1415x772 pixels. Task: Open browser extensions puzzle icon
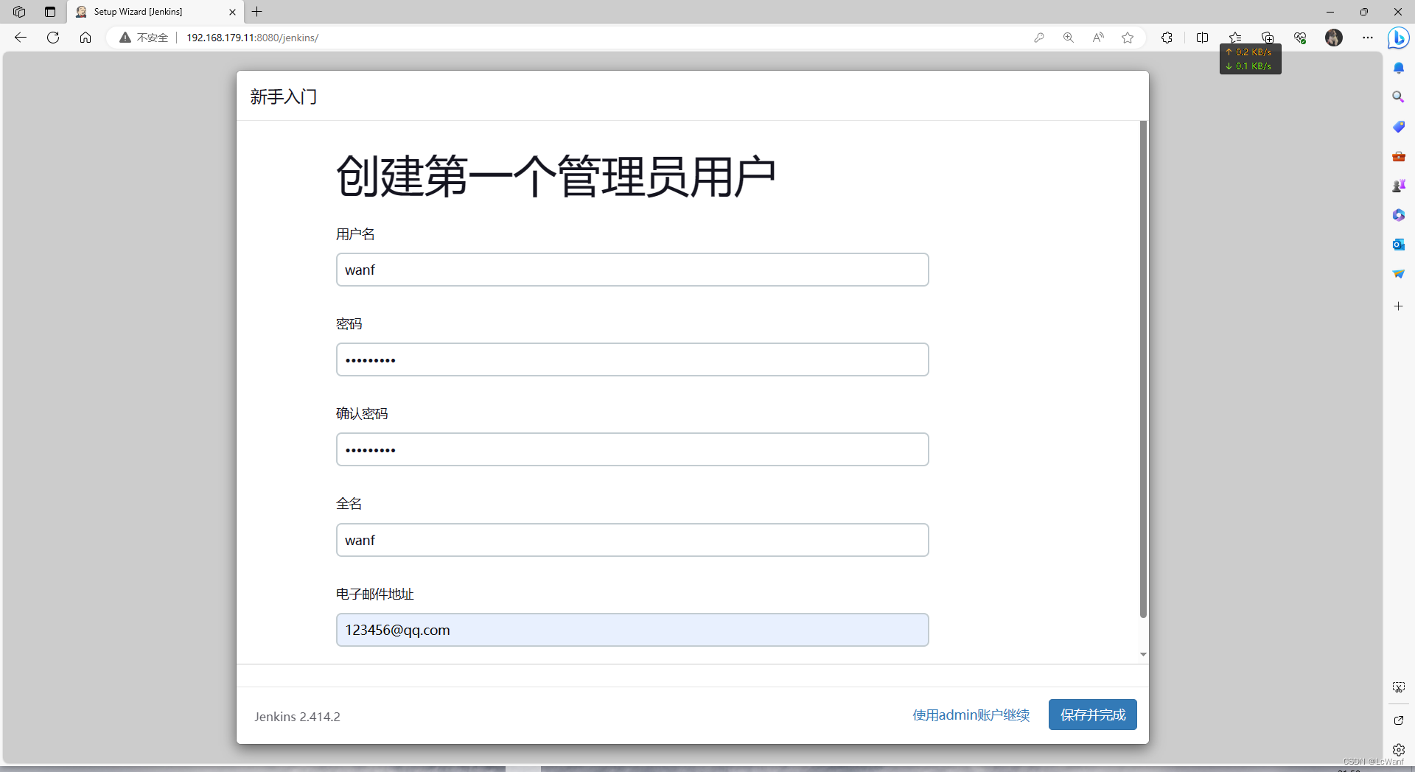(x=1167, y=38)
